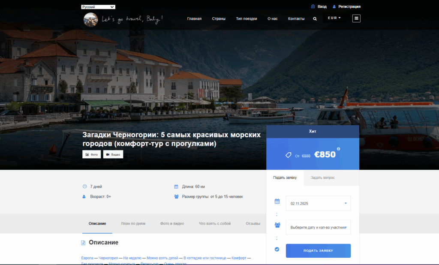Viewport: 439px width, 265px height.
Task: Open the О нас menu item
Action: (272, 19)
